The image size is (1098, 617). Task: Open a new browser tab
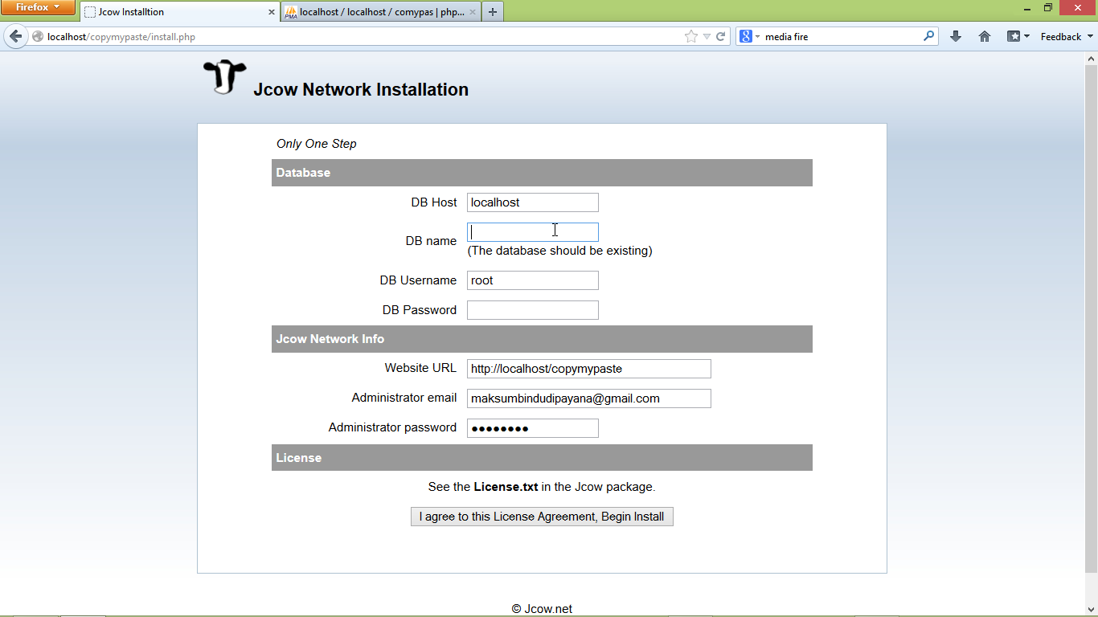coord(493,12)
